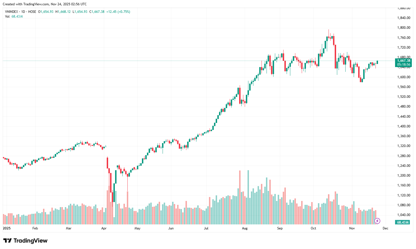Click the VNINDEX symbol title in legend

(x=11, y=12)
